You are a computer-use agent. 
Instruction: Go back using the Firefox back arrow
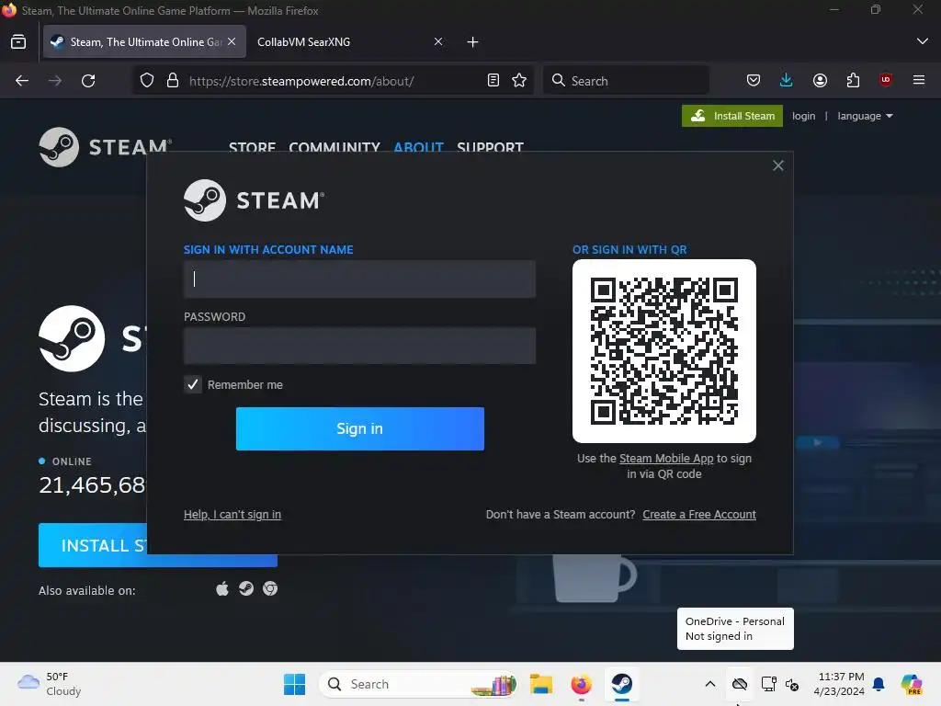pyautogui.click(x=22, y=81)
